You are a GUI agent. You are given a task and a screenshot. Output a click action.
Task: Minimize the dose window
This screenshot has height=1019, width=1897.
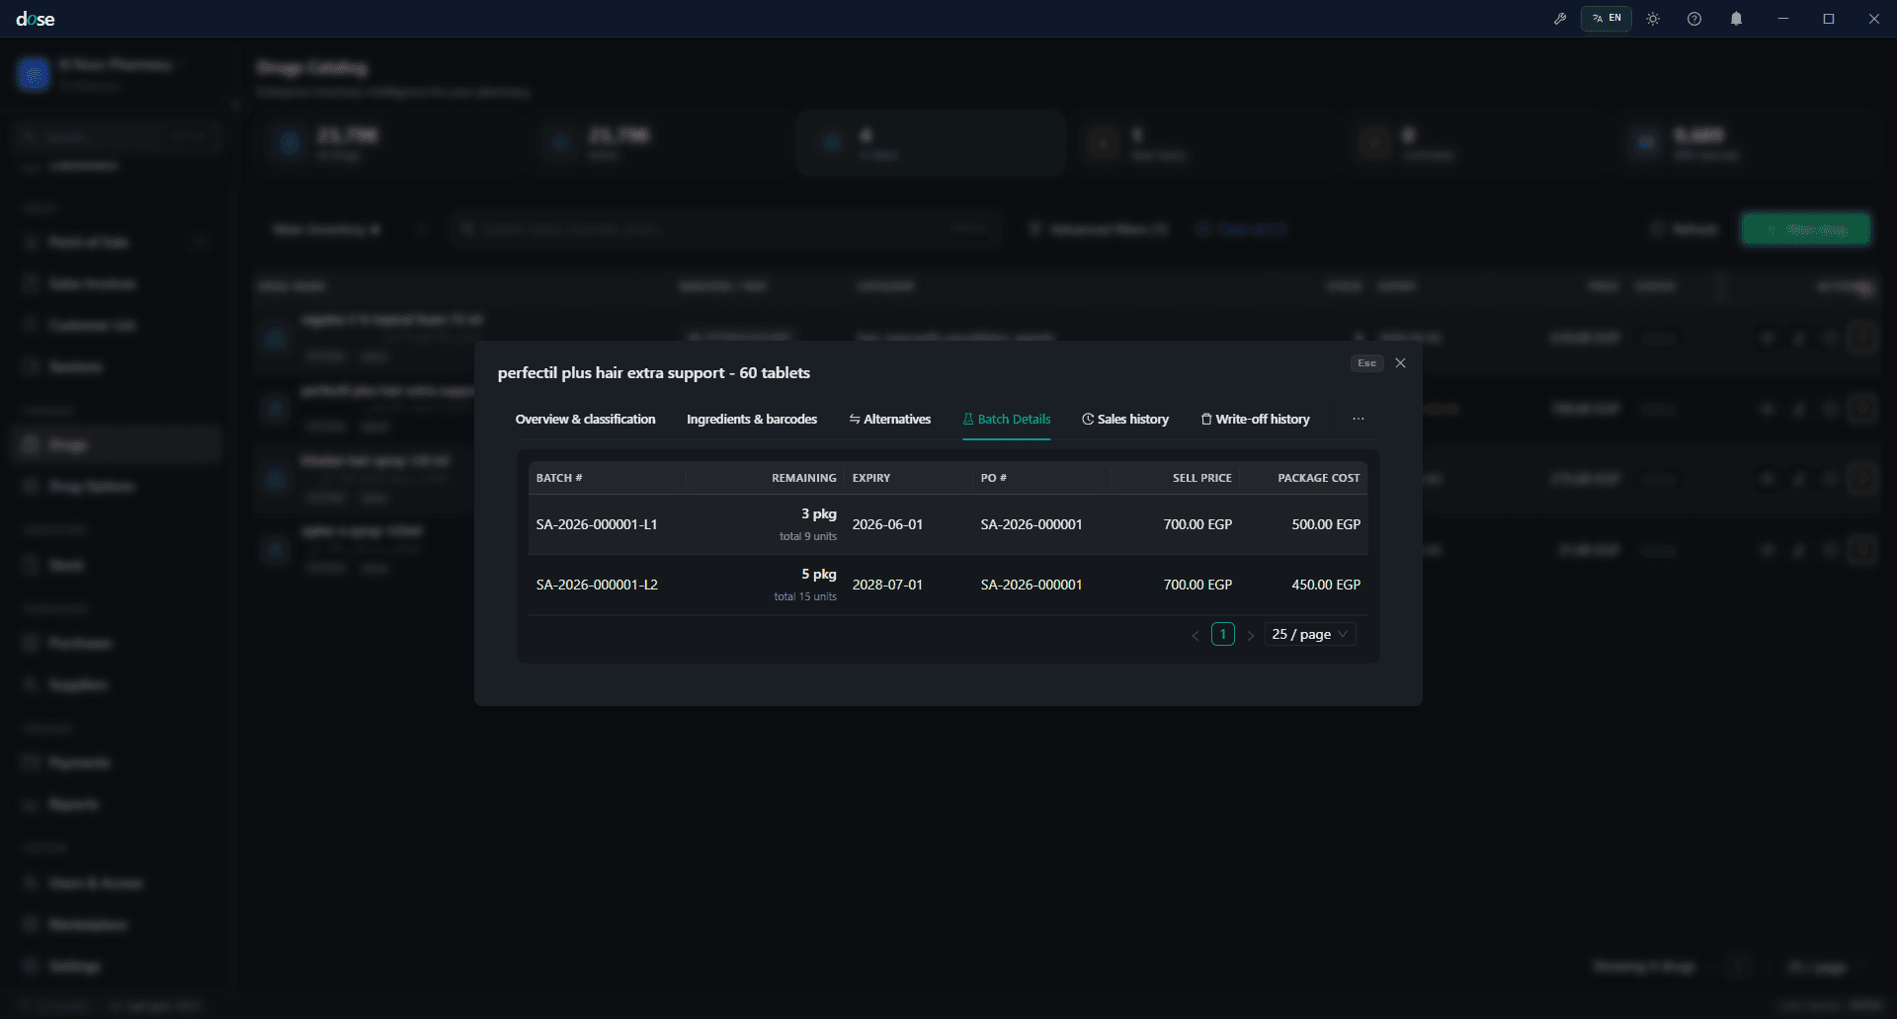click(x=1783, y=19)
